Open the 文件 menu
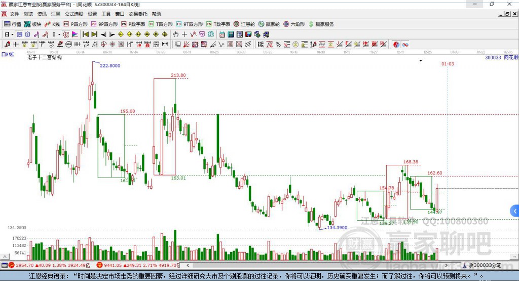 click(x=14, y=14)
